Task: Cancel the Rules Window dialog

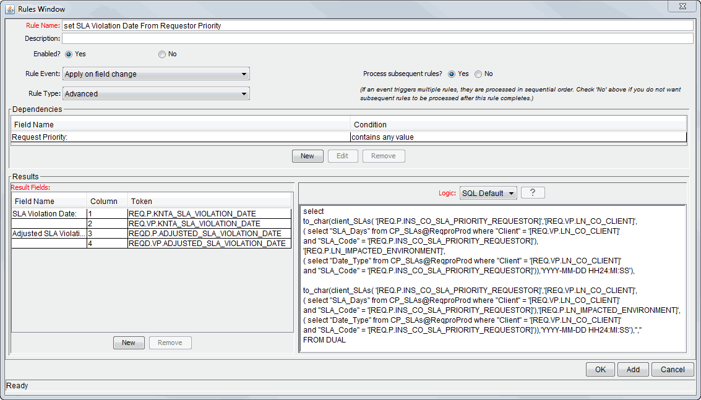Action: pyautogui.click(x=672, y=369)
